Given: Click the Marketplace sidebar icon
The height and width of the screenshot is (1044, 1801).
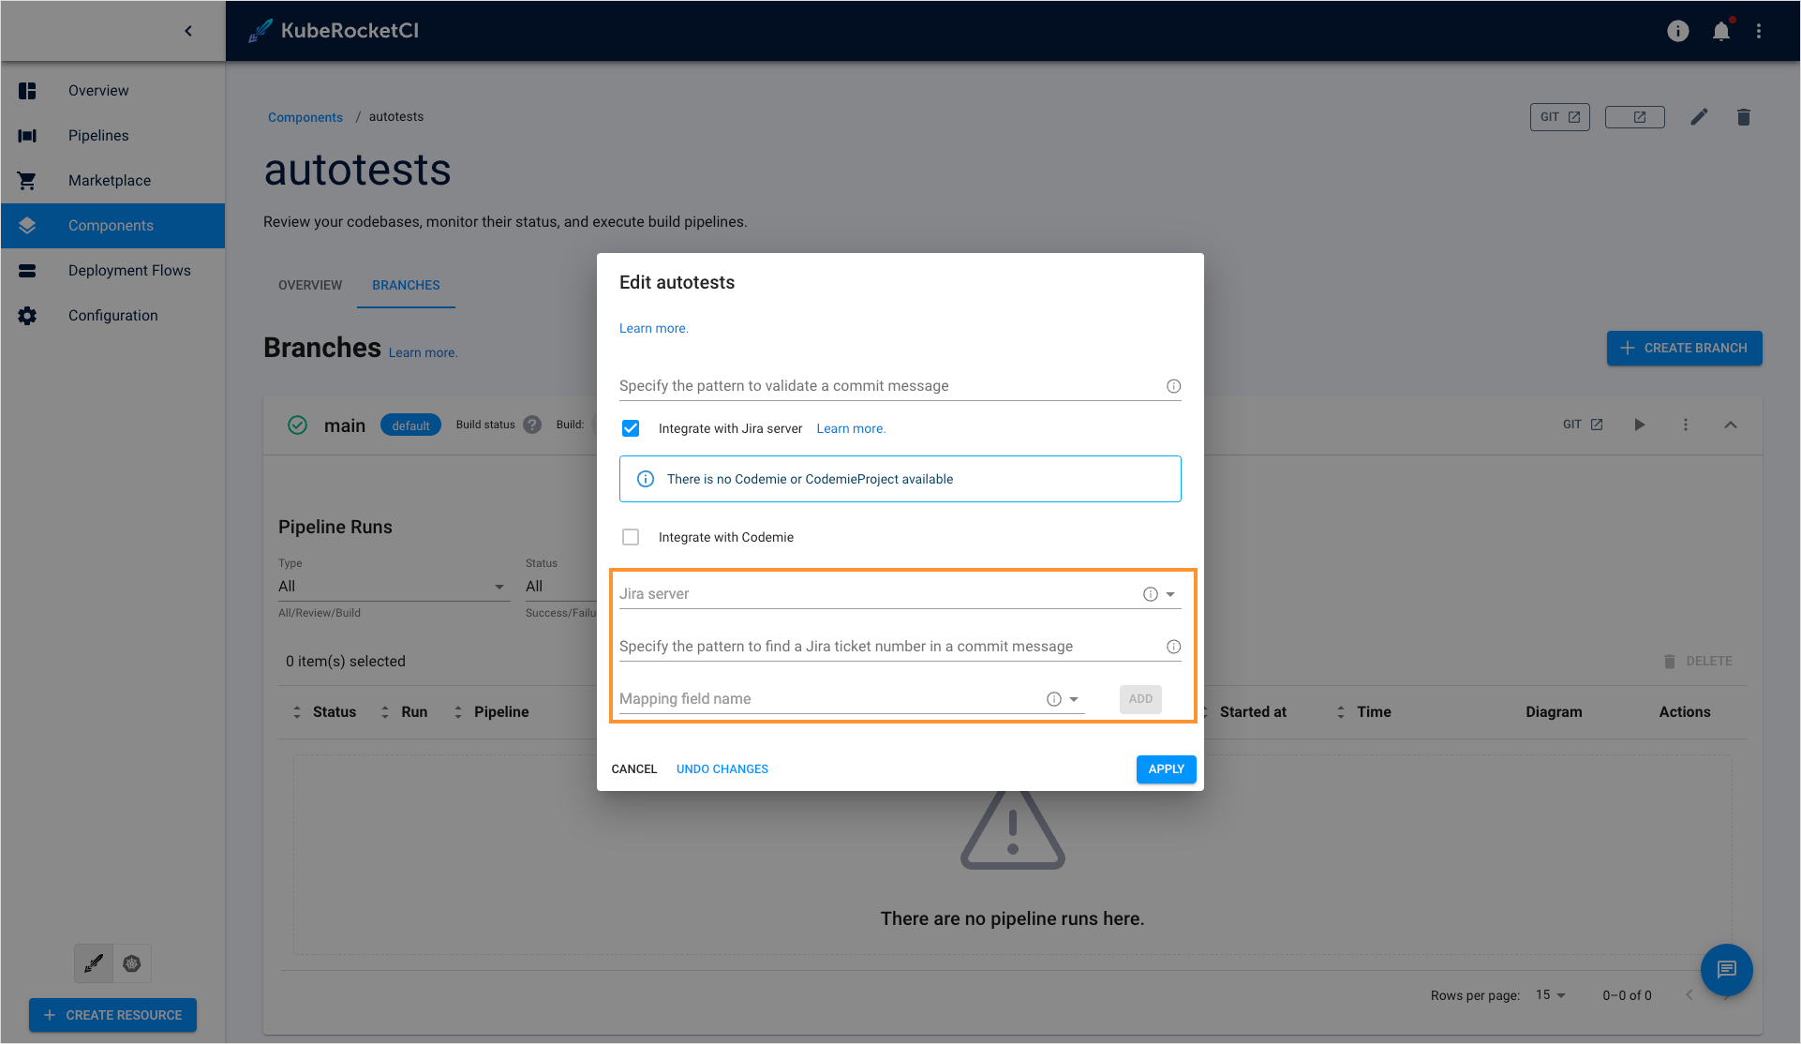Looking at the screenshot, I should (30, 179).
